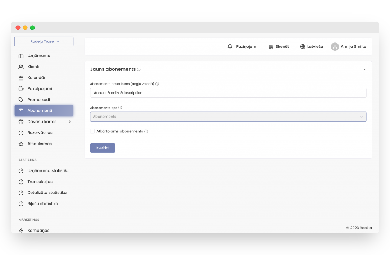Image resolution: width=390 pixels, height=255 pixels.
Task: Click info icon next to Jauns abonements
Action: [139, 69]
